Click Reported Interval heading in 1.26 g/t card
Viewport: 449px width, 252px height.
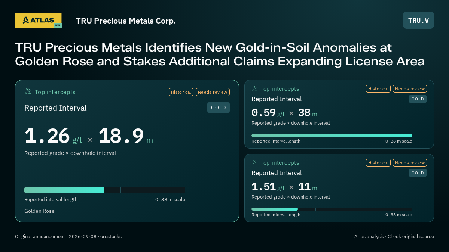coord(55,108)
